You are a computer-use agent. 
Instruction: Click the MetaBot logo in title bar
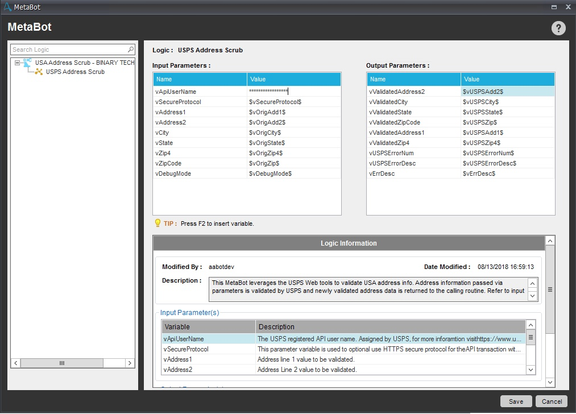7,7
